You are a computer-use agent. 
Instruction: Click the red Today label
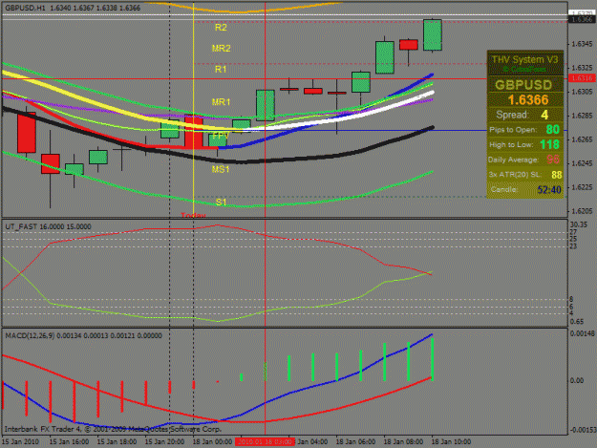[x=193, y=215]
